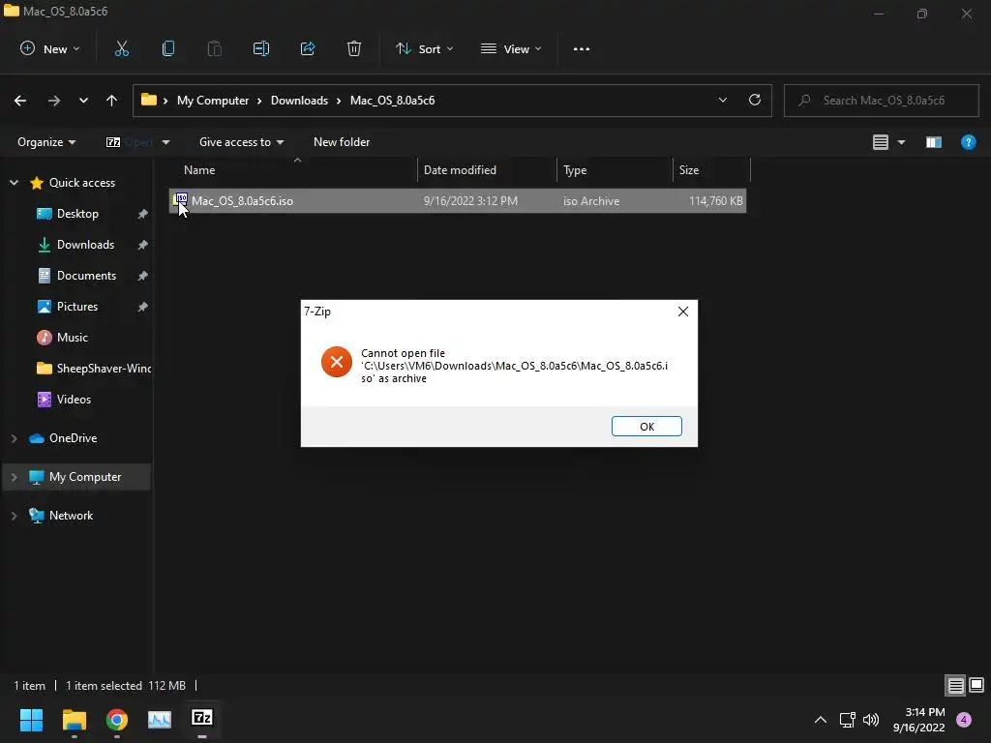Select Documents in Quick access
The width and height of the screenshot is (991, 743).
(86, 276)
